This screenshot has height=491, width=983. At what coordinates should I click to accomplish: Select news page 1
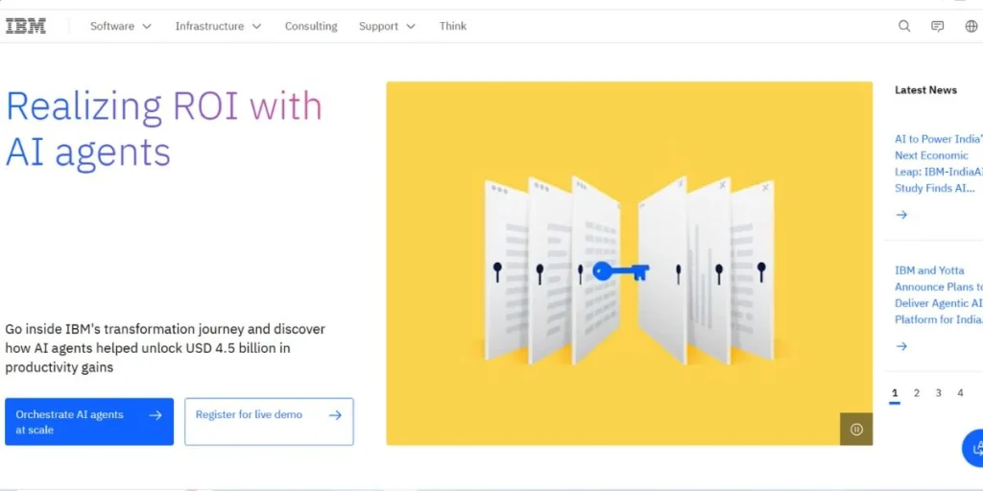[x=895, y=394]
